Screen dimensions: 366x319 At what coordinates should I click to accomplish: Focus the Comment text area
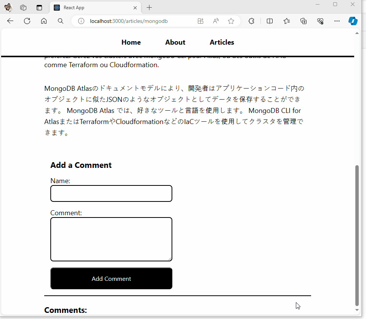pyautogui.click(x=111, y=239)
